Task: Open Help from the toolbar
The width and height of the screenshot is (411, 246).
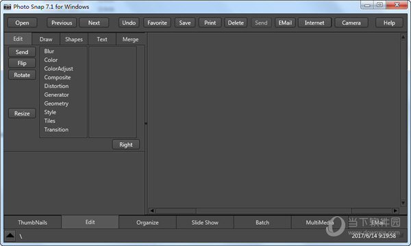Action: point(389,23)
